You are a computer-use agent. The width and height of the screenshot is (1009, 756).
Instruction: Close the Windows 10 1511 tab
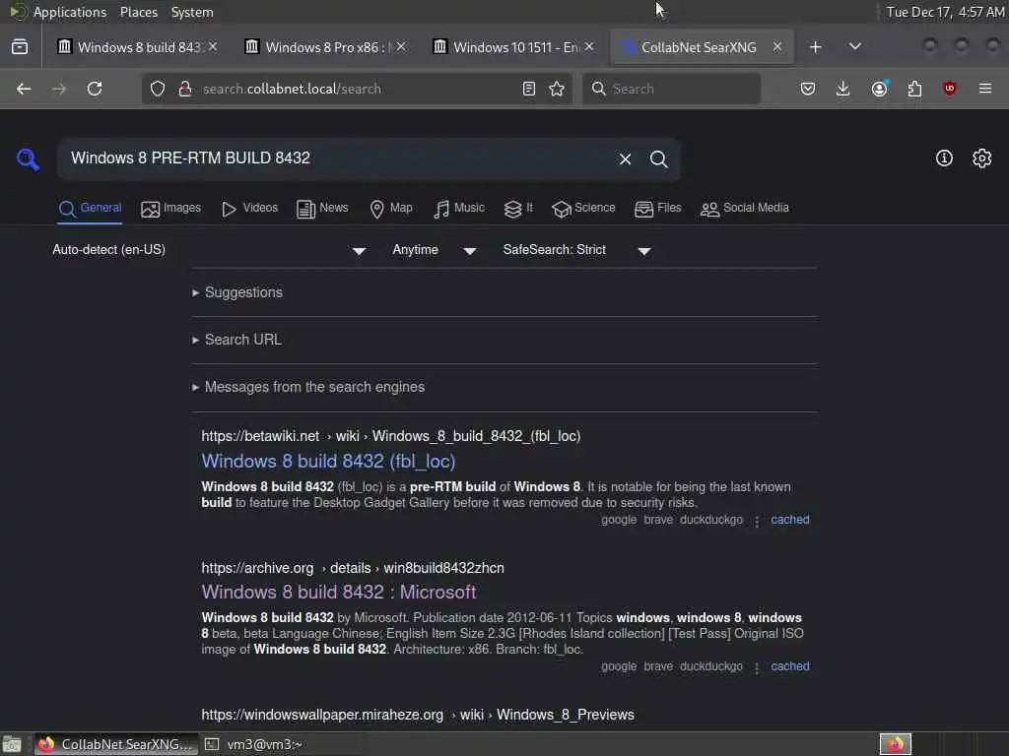click(589, 47)
